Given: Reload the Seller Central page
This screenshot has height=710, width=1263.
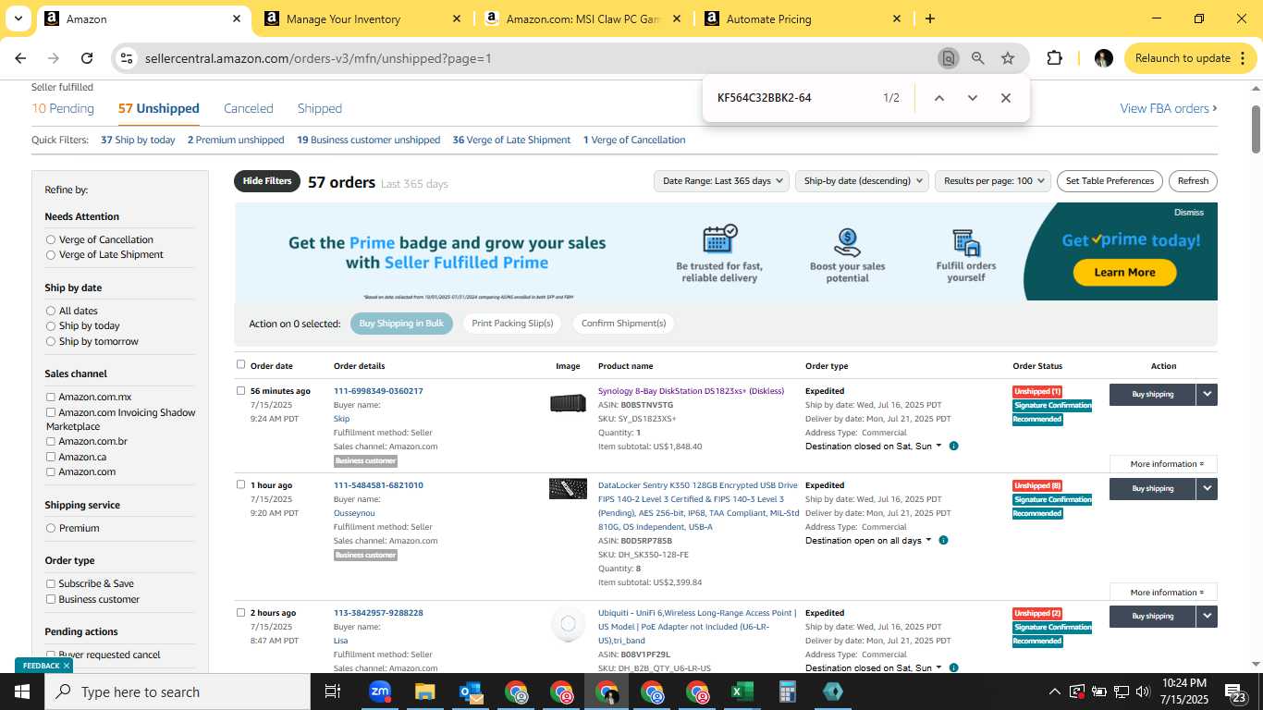Looking at the screenshot, I should click(87, 58).
